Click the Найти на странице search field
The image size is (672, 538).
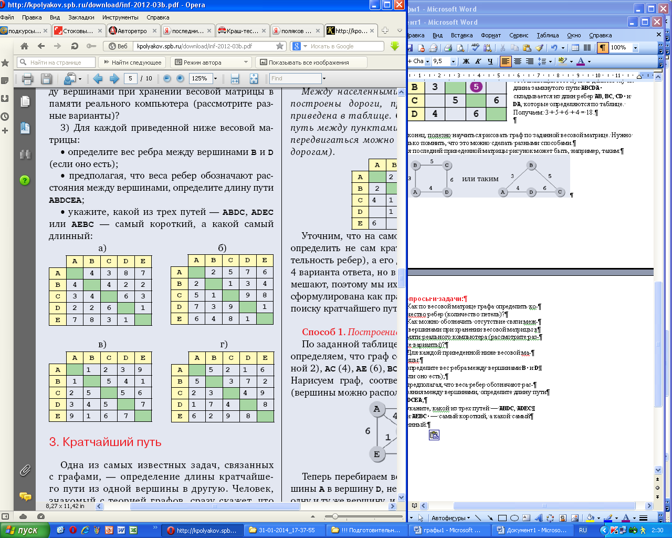pyautogui.click(x=56, y=63)
